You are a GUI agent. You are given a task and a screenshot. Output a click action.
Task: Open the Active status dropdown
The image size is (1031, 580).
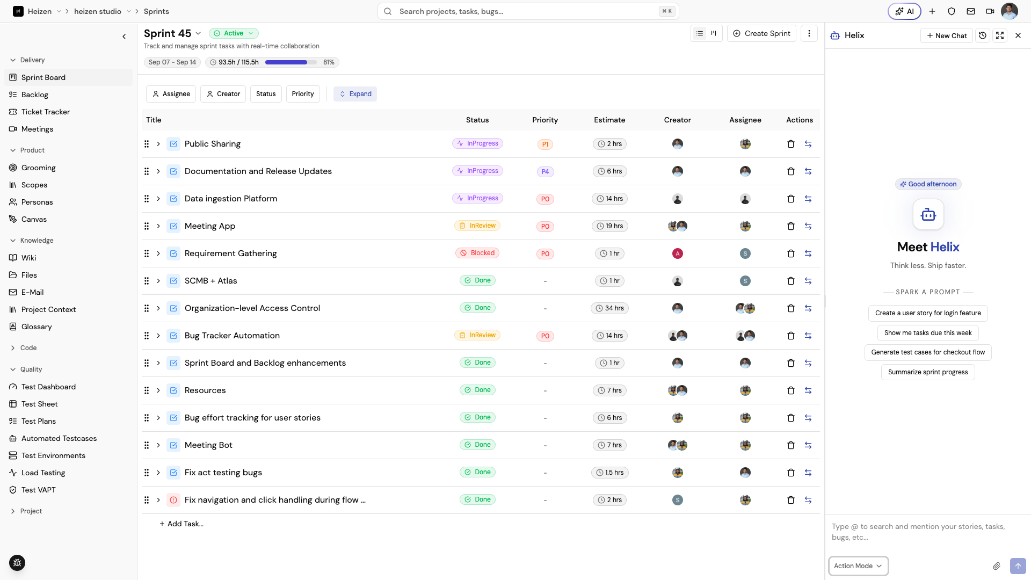pyautogui.click(x=234, y=33)
